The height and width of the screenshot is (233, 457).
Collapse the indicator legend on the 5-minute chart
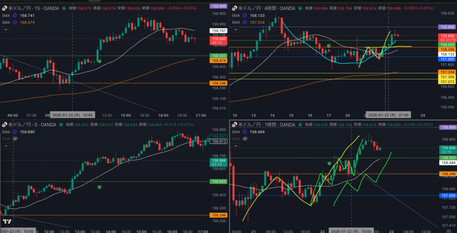(x=6, y=146)
